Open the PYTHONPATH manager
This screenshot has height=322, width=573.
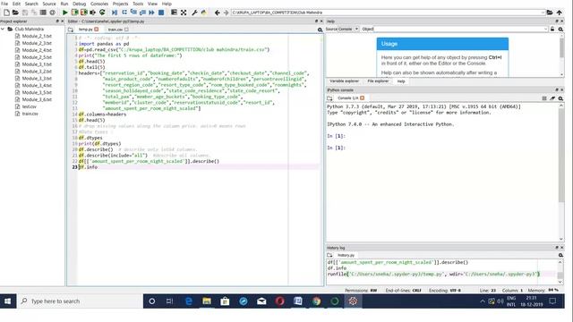pos(203,13)
